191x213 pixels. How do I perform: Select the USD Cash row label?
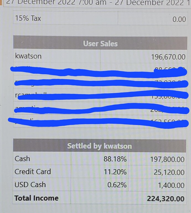tap(30, 185)
